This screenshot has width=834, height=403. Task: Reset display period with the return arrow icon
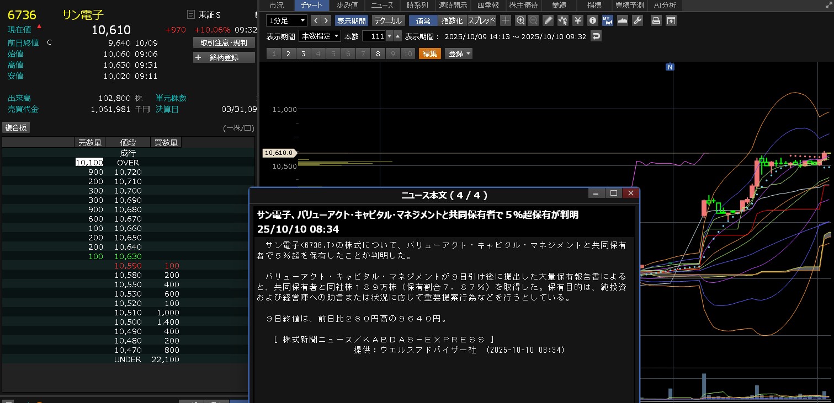[x=596, y=36]
